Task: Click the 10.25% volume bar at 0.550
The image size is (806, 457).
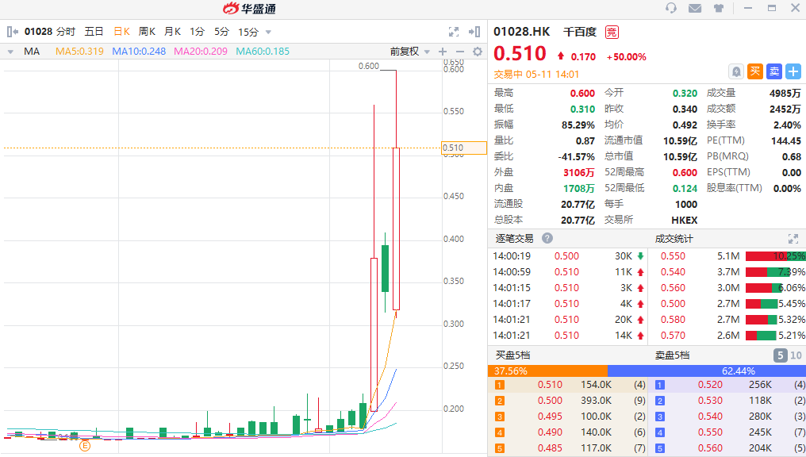Action: click(x=775, y=256)
